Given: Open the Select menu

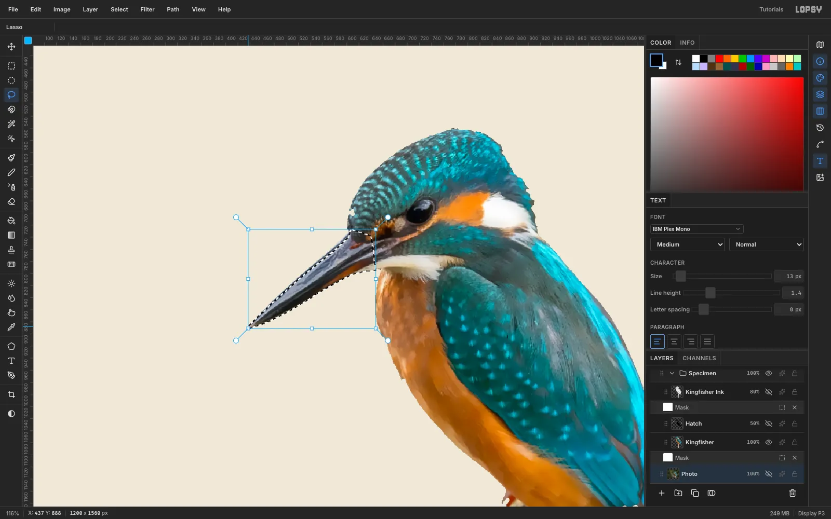Looking at the screenshot, I should pyautogui.click(x=119, y=9).
